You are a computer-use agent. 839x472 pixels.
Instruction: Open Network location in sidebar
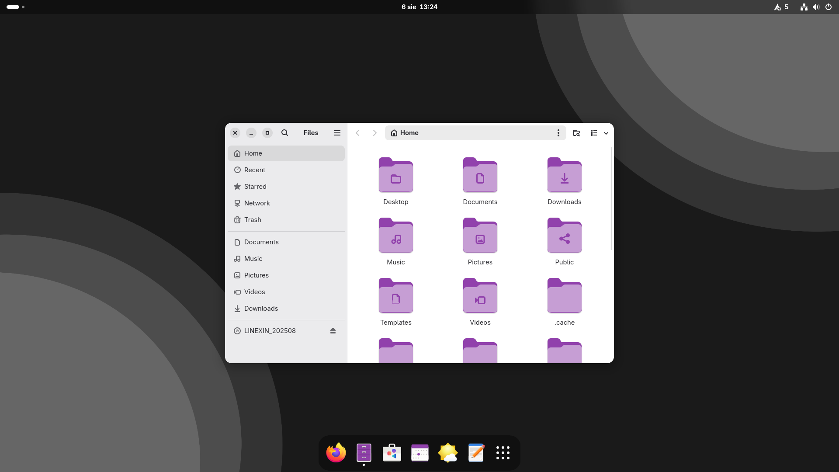tap(257, 203)
